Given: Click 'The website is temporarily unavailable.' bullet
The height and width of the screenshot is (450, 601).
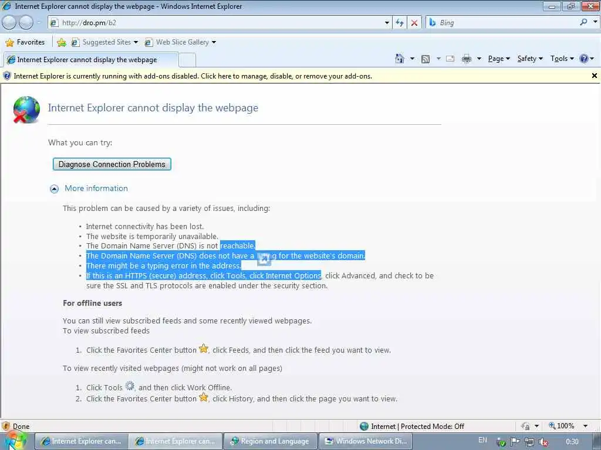Looking at the screenshot, I should point(152,237).
